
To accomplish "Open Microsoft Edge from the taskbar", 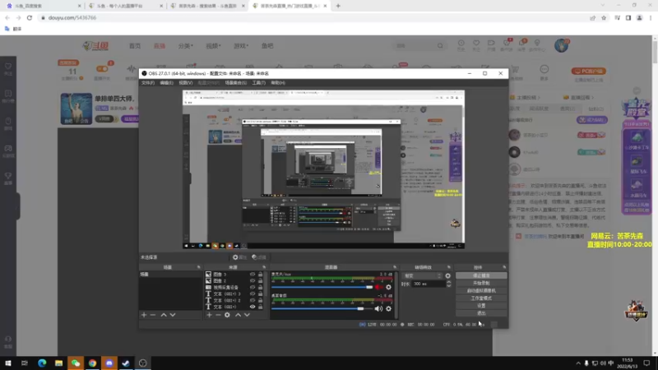I will click(x=42, y=363).
